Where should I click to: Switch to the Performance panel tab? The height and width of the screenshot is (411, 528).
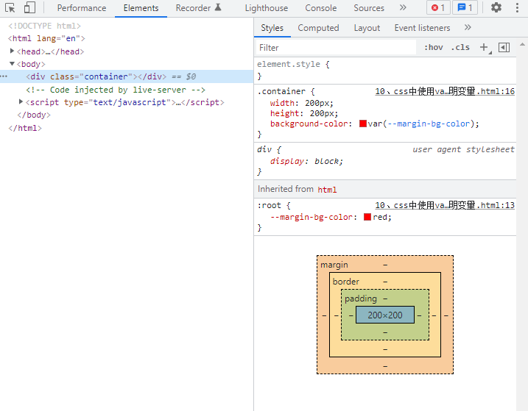(82, 8)
